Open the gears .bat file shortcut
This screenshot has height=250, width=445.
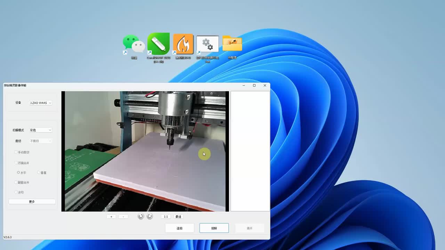click(208, 45)
